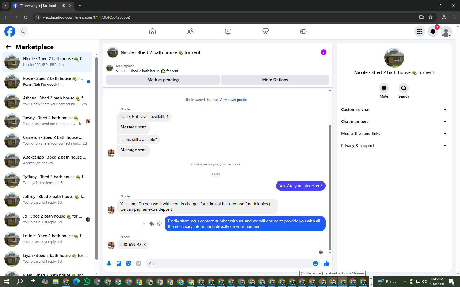Click the address bar URL
This screenshot has height=287, width=460.
pyautogui.click(x=86, y=17)
